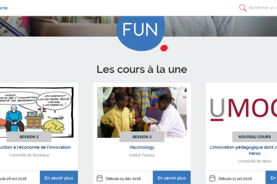The height and width of the screenshot is (184, 277).
Task: Click the SESSION 2 badge
Action: [x=142, y=137]
